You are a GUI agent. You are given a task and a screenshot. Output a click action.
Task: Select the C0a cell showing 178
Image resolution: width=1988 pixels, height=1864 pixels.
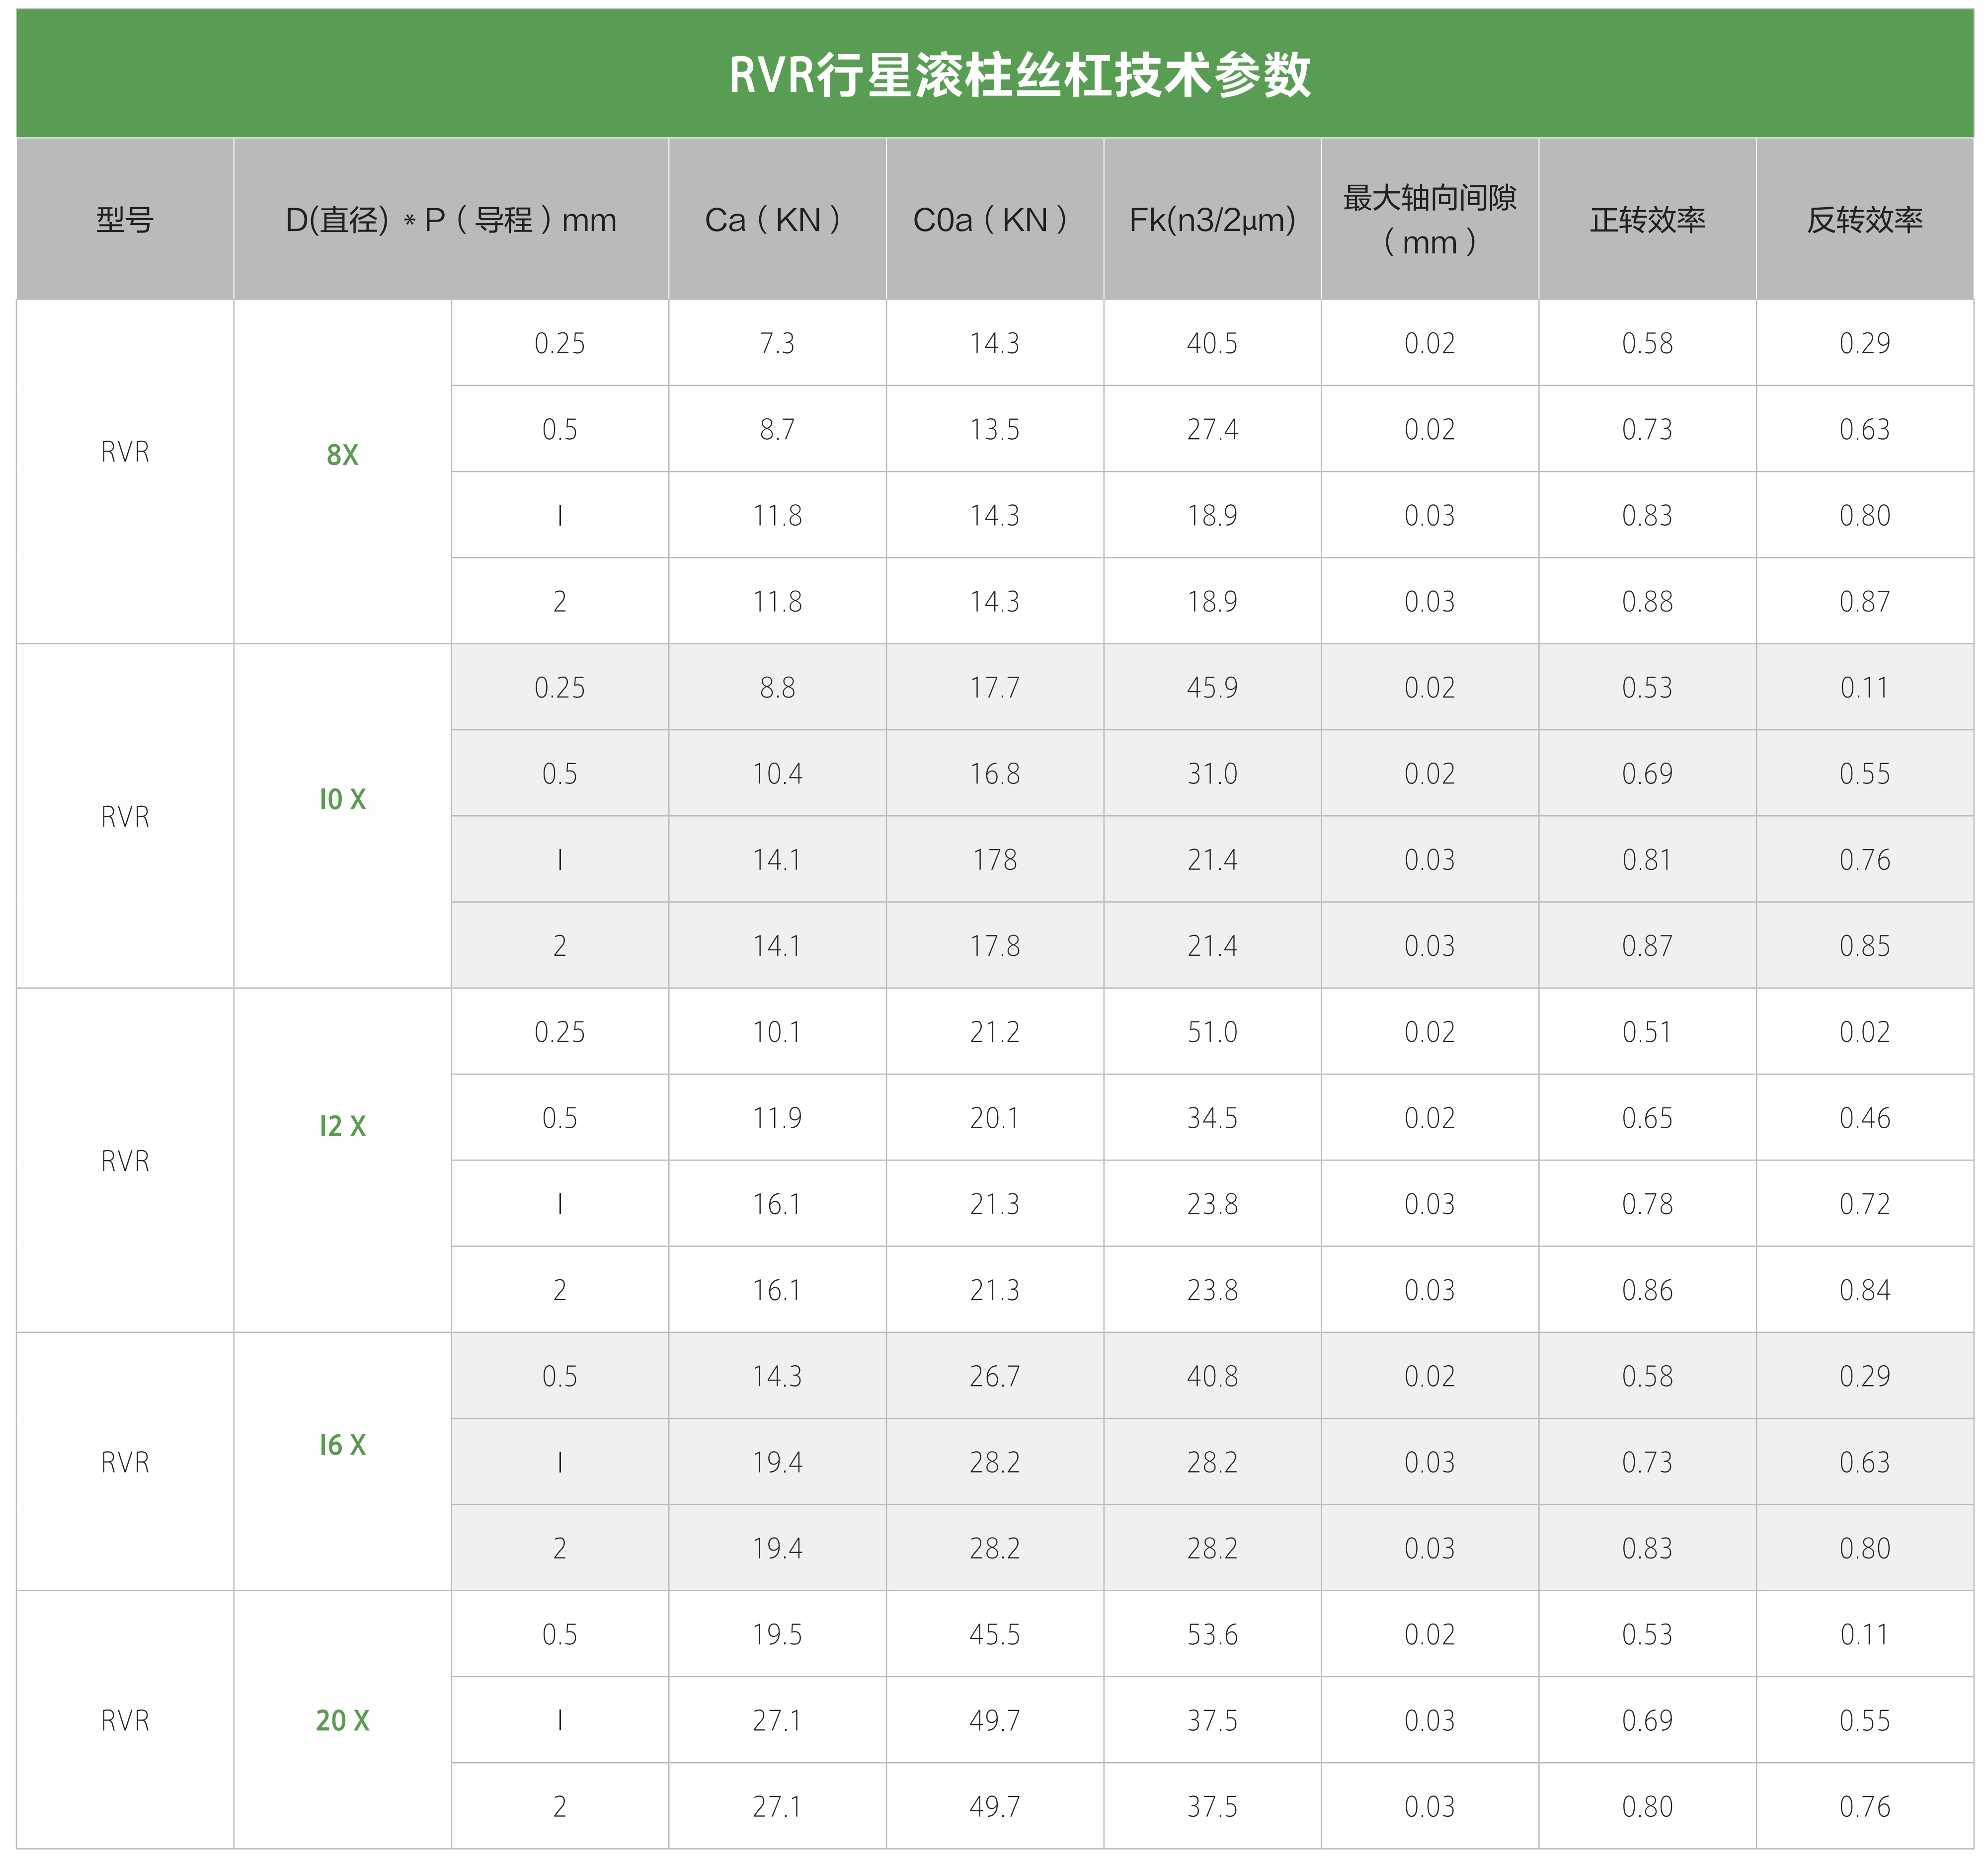pyautogui.click(x=994, y=860)
